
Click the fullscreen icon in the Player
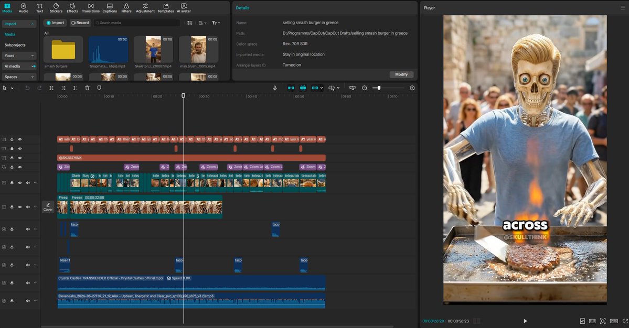click(x=624, y=321)
